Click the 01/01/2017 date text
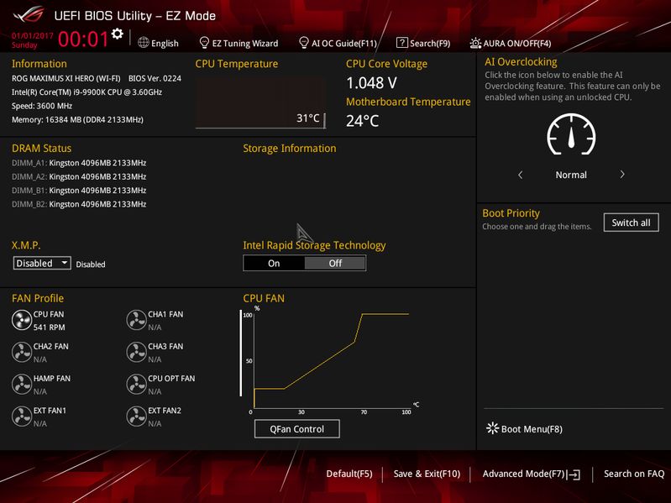Screen dimensions: 671x503 [33, 35]
